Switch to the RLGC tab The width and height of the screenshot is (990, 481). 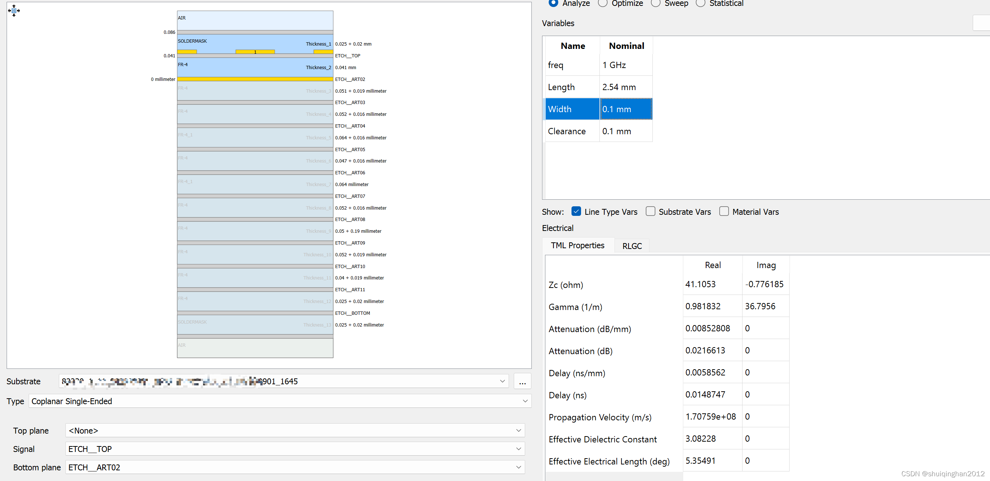click(x=632, y=246)
